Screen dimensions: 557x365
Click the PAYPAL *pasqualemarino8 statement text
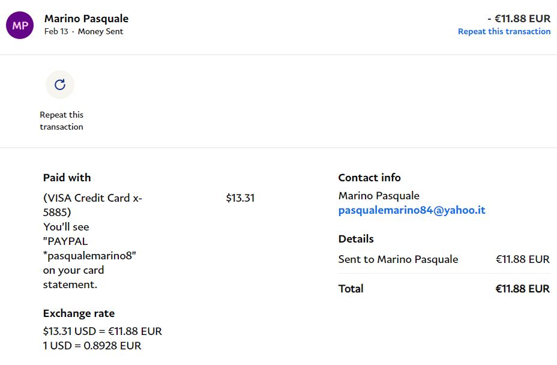point(90,249)
